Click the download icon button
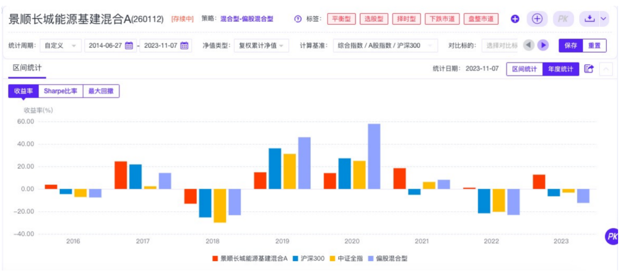The image size is (621, 280). pyautogui.click(x=589, y=19)
